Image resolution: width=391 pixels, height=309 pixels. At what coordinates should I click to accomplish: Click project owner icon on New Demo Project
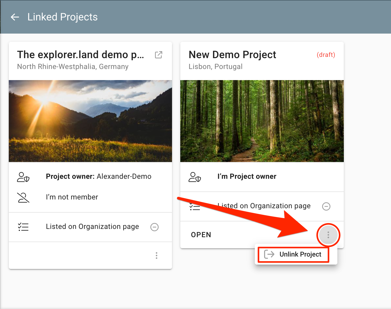click(195, 177)
